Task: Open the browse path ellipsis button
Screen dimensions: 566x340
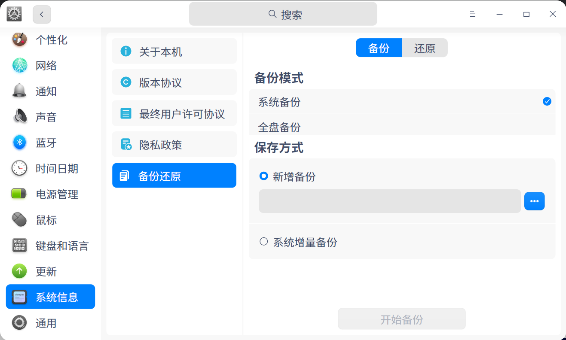Action: click(x=534, y=201)
